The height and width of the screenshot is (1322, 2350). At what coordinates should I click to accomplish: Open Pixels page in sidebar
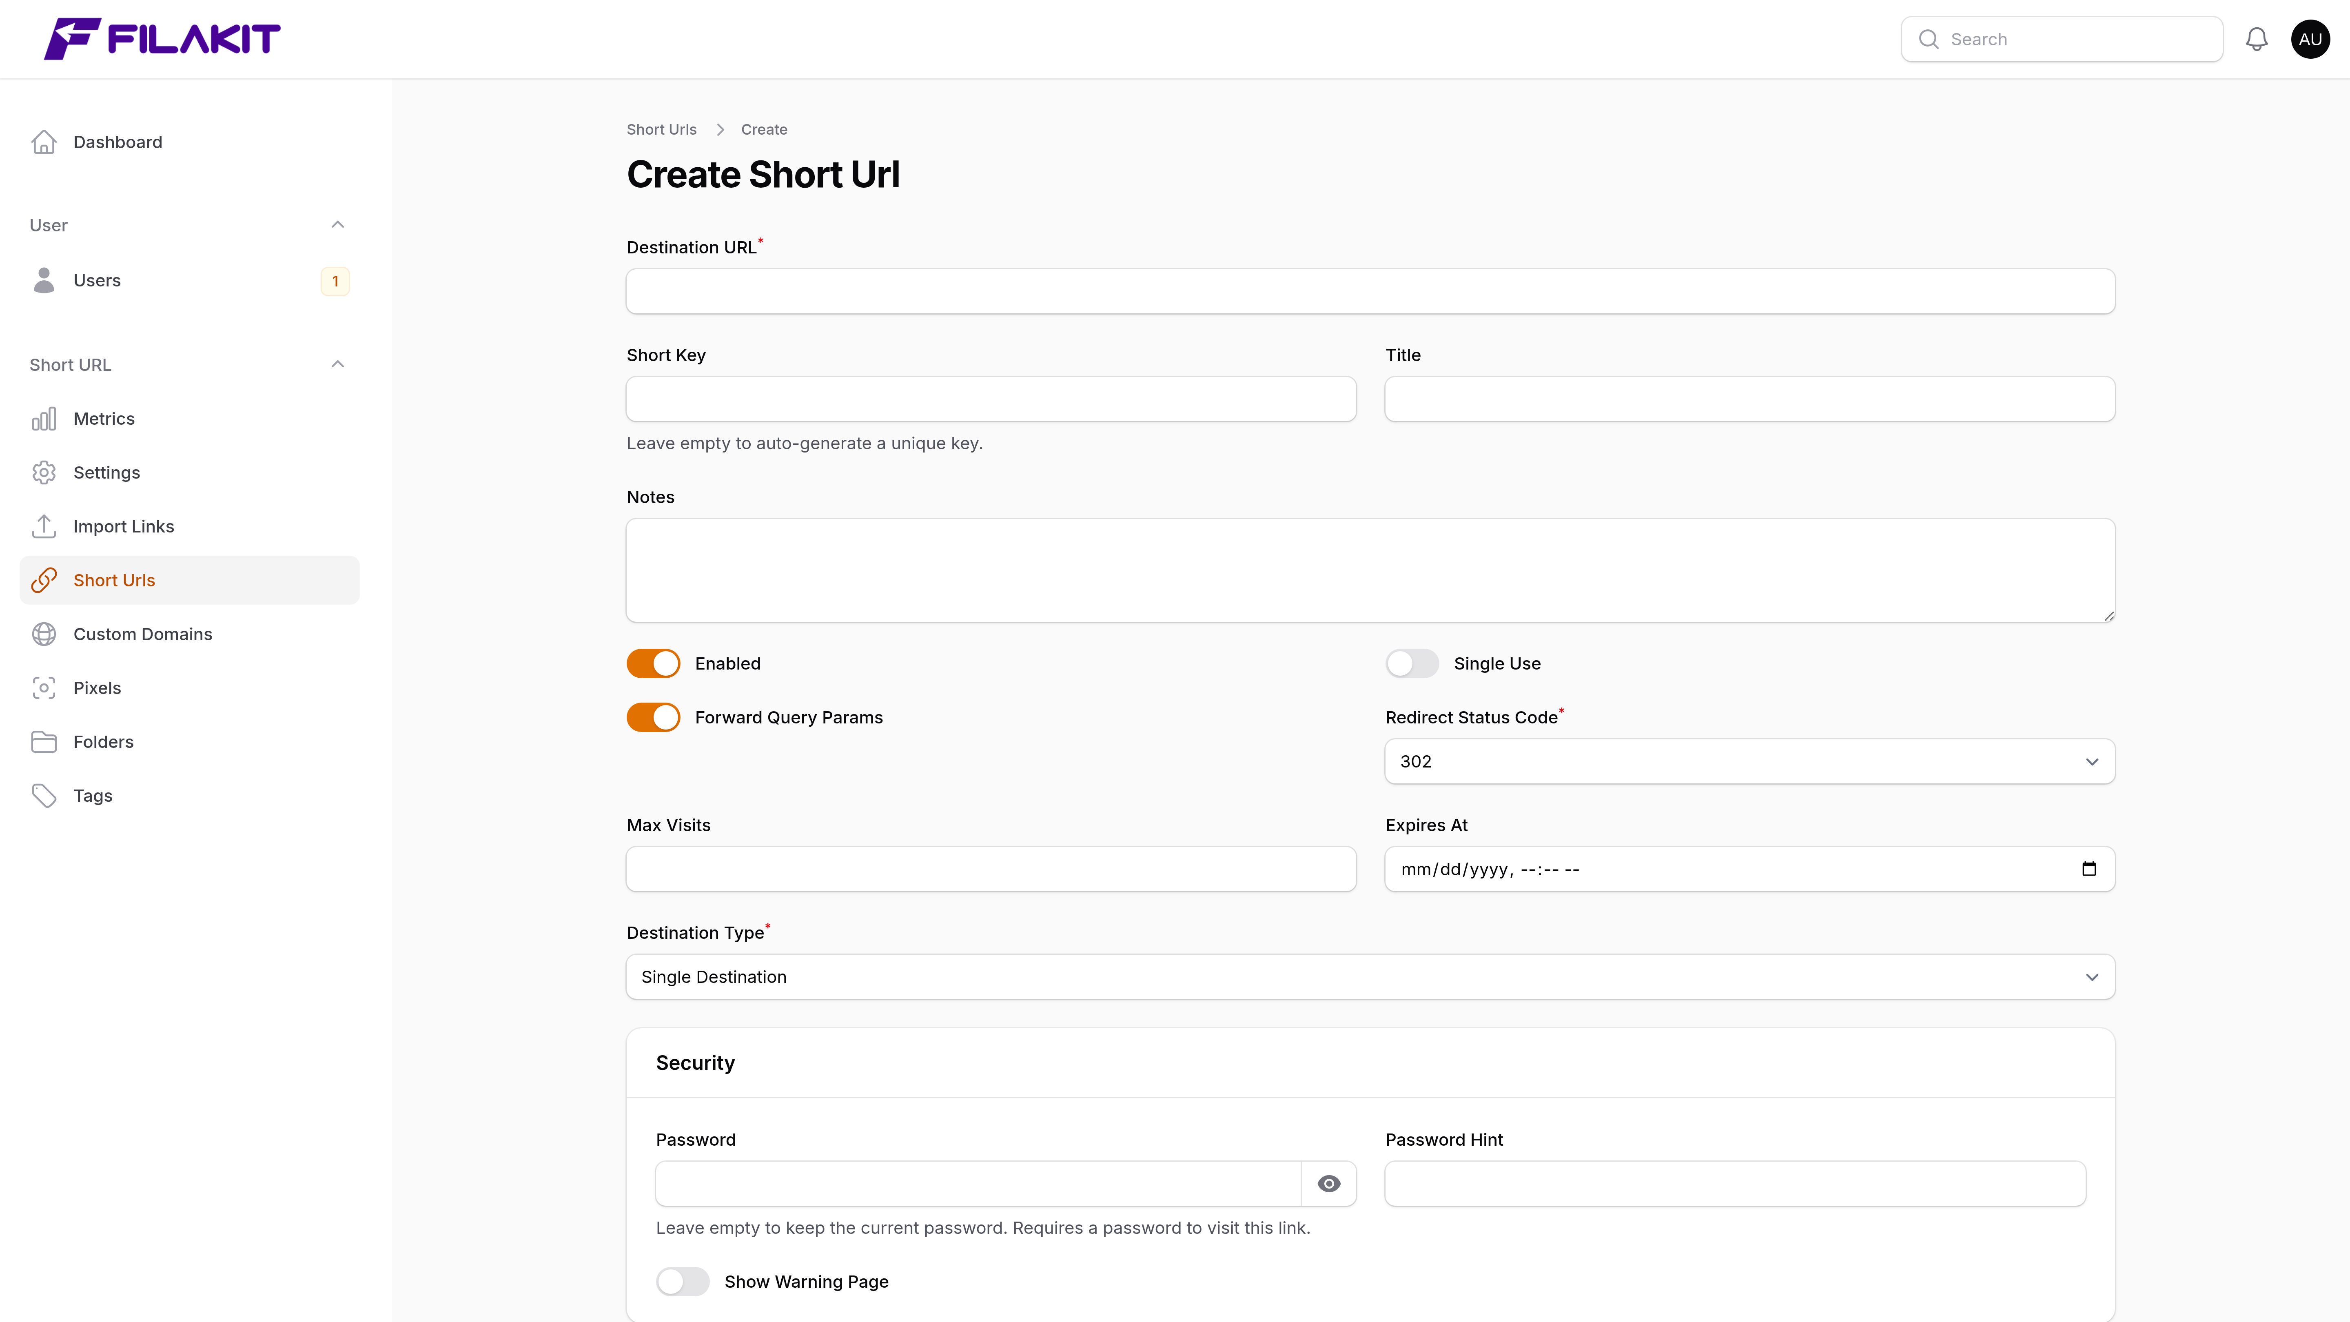pos(190,688)
